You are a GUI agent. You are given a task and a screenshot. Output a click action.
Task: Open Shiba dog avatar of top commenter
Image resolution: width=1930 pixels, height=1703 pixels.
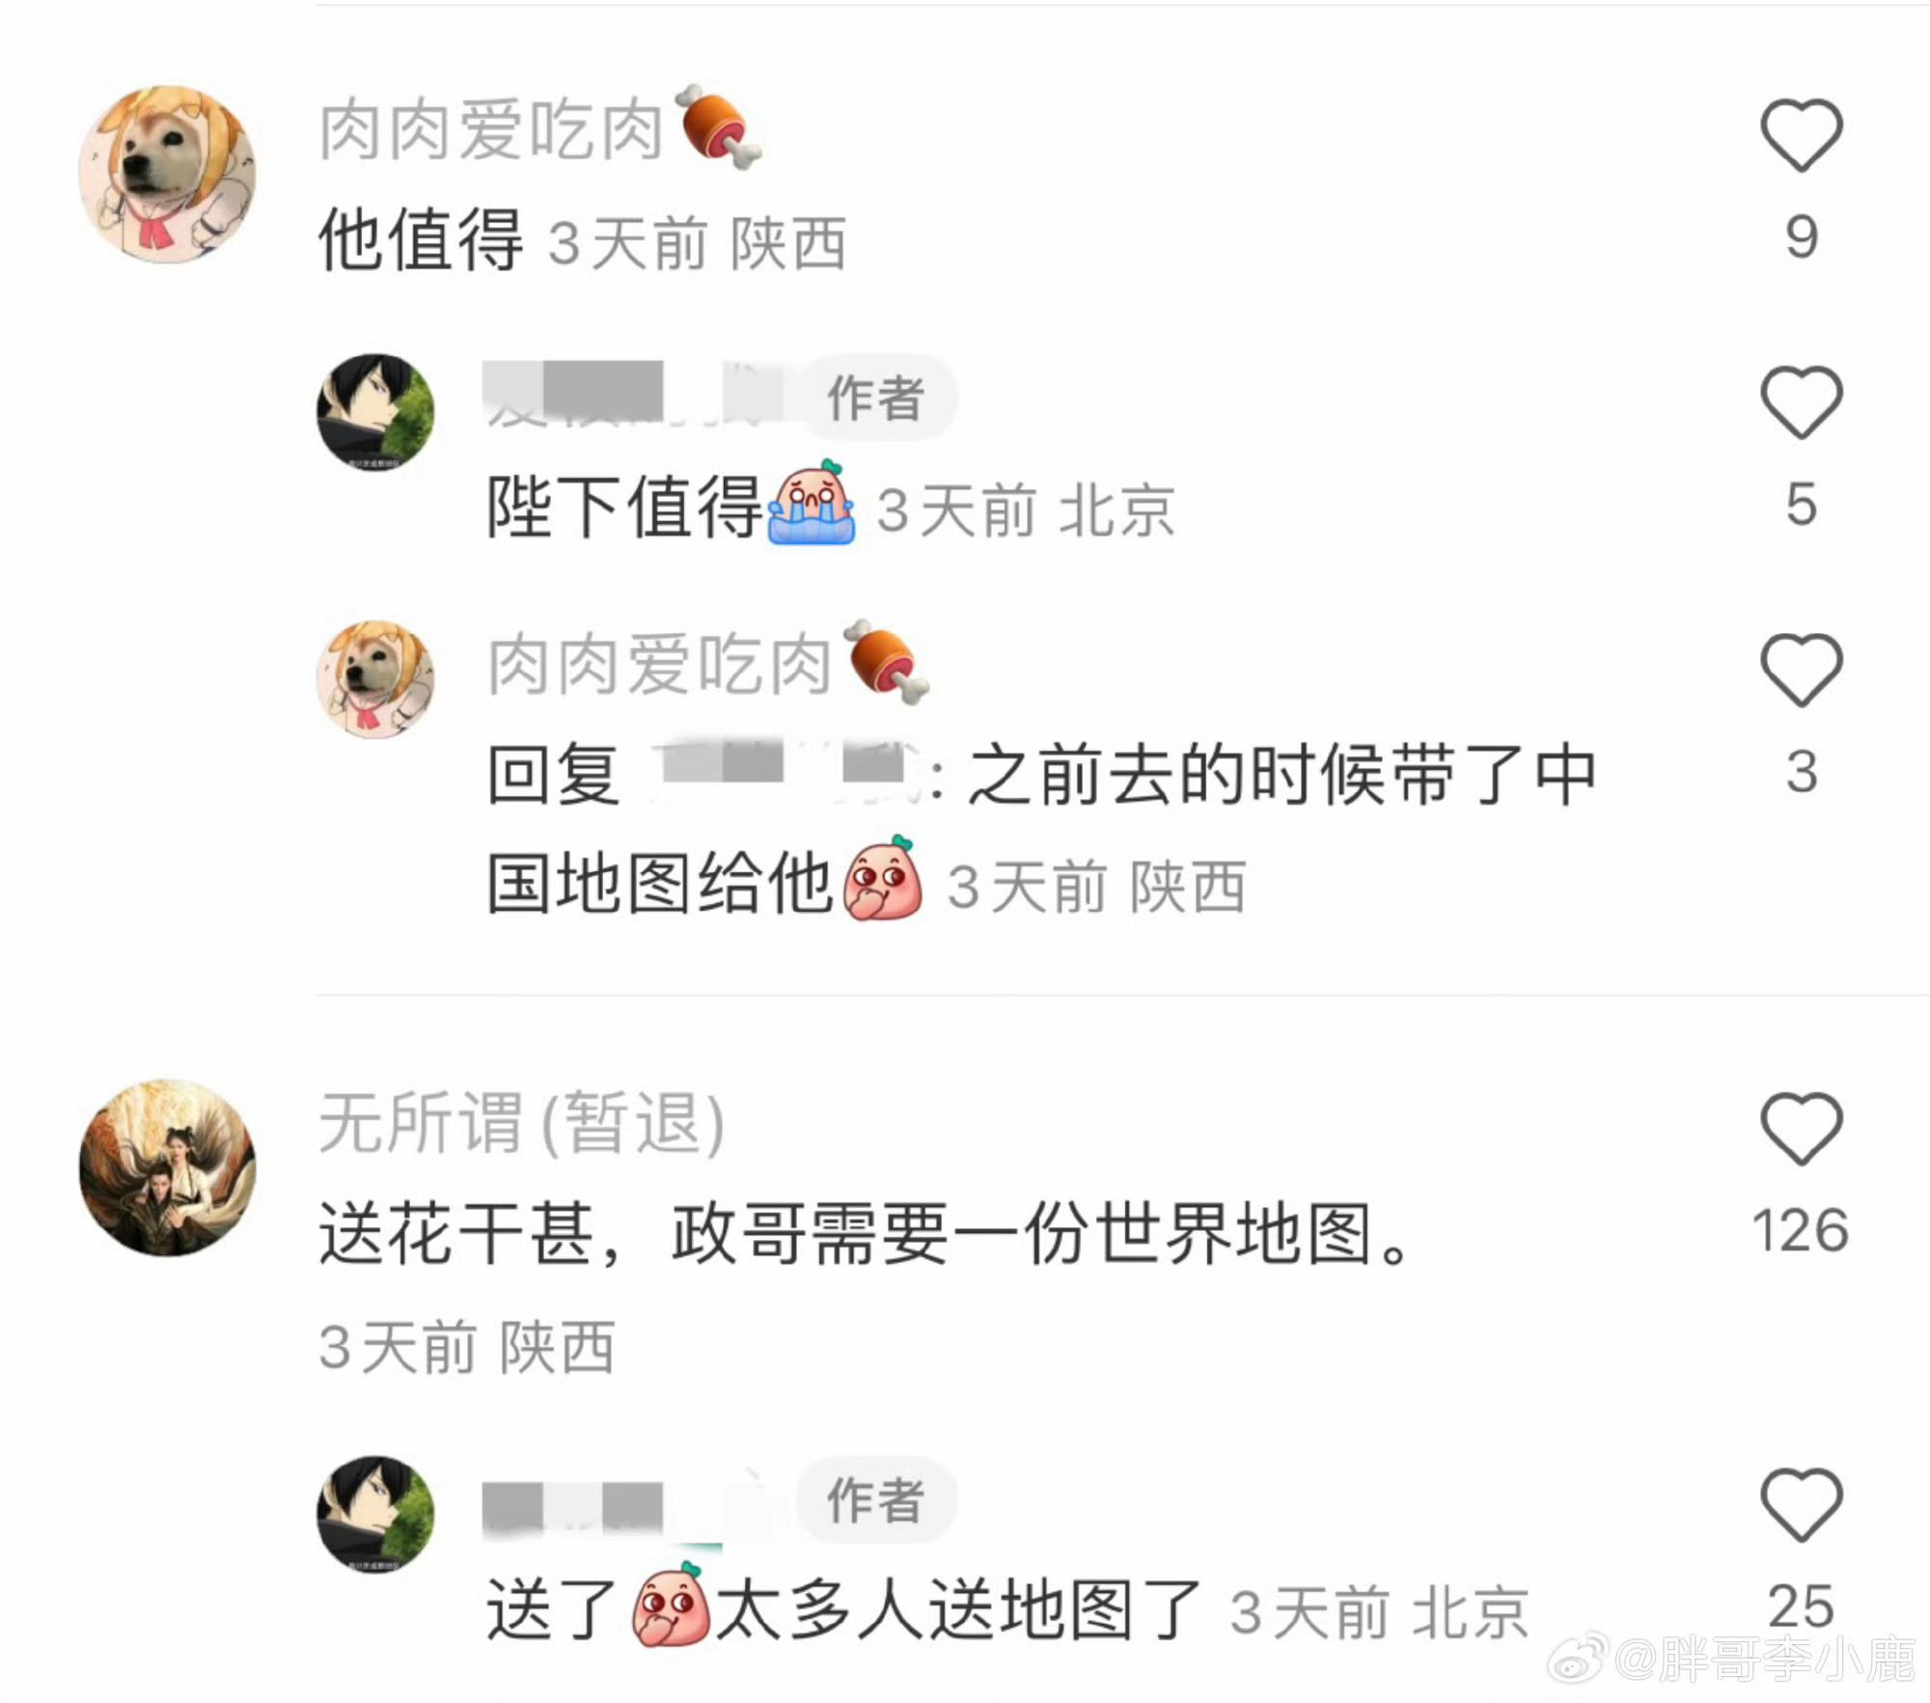pyautogui.click(x=167, y=175)
